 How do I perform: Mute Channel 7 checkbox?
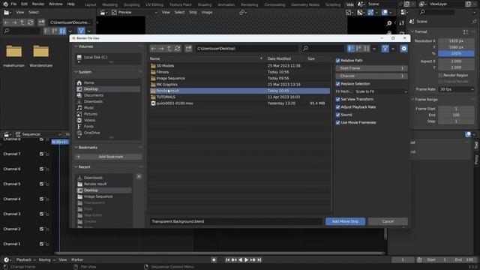coord(41,154)
